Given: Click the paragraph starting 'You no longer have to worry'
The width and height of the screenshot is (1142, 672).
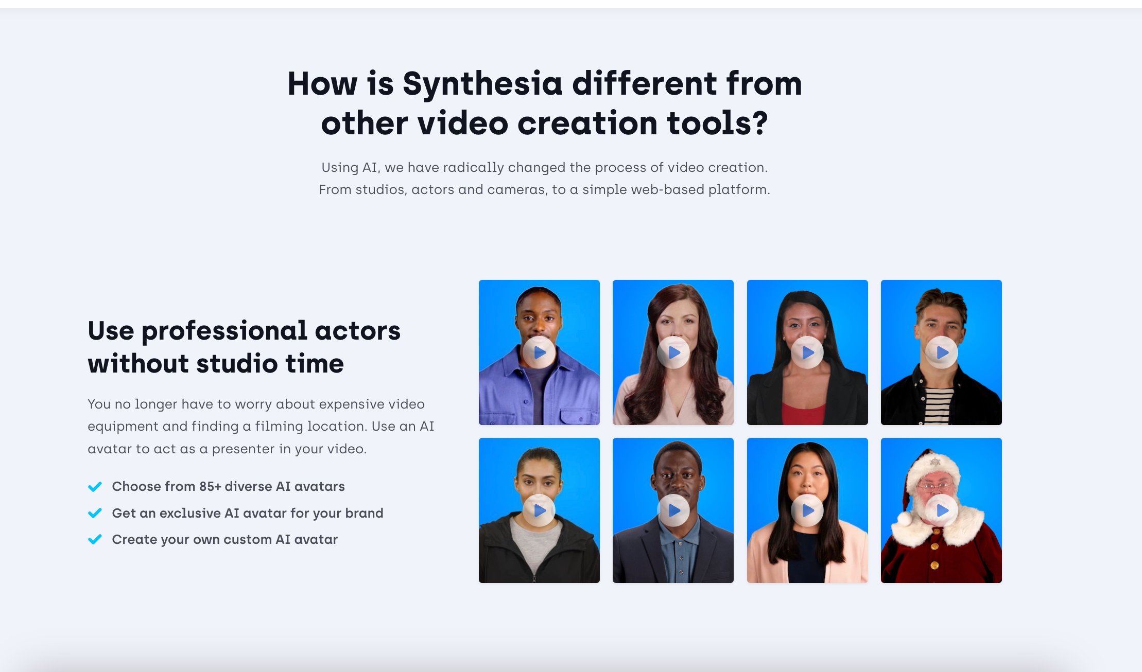Looking at the screenshot, I should pos(261,427).
